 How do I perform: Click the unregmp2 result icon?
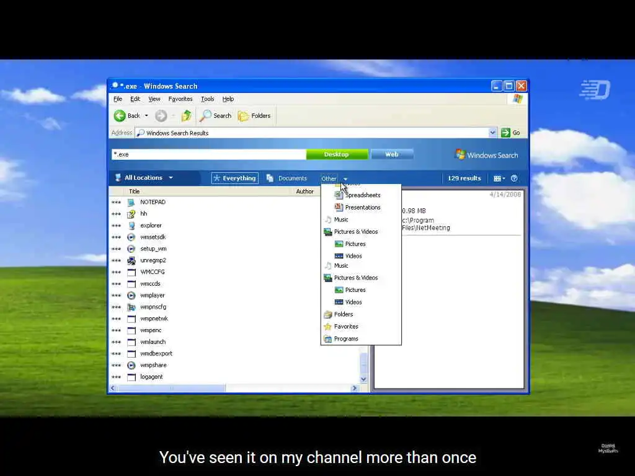pos(131,260)
